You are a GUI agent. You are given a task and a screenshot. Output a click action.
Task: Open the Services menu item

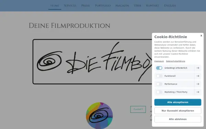pos(70,6)
